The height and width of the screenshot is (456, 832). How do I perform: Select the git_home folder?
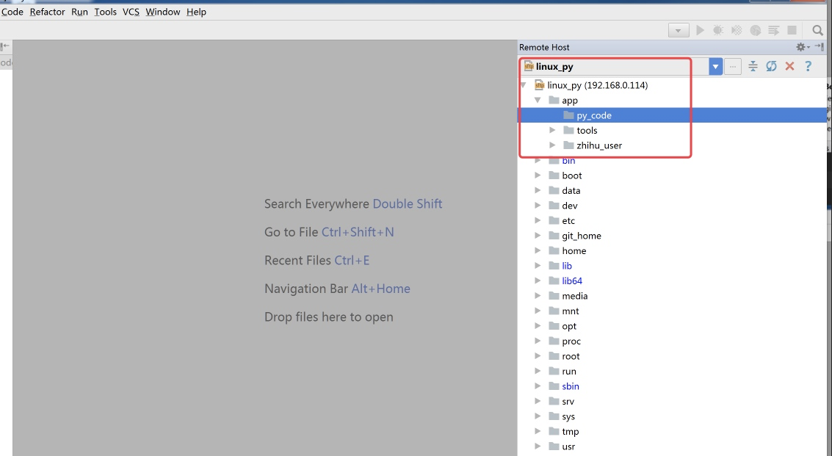581,236
